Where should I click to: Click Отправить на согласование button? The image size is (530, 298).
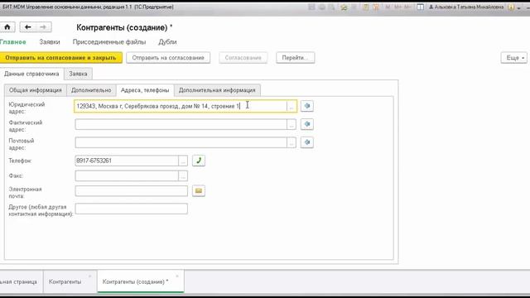point(168,58)
